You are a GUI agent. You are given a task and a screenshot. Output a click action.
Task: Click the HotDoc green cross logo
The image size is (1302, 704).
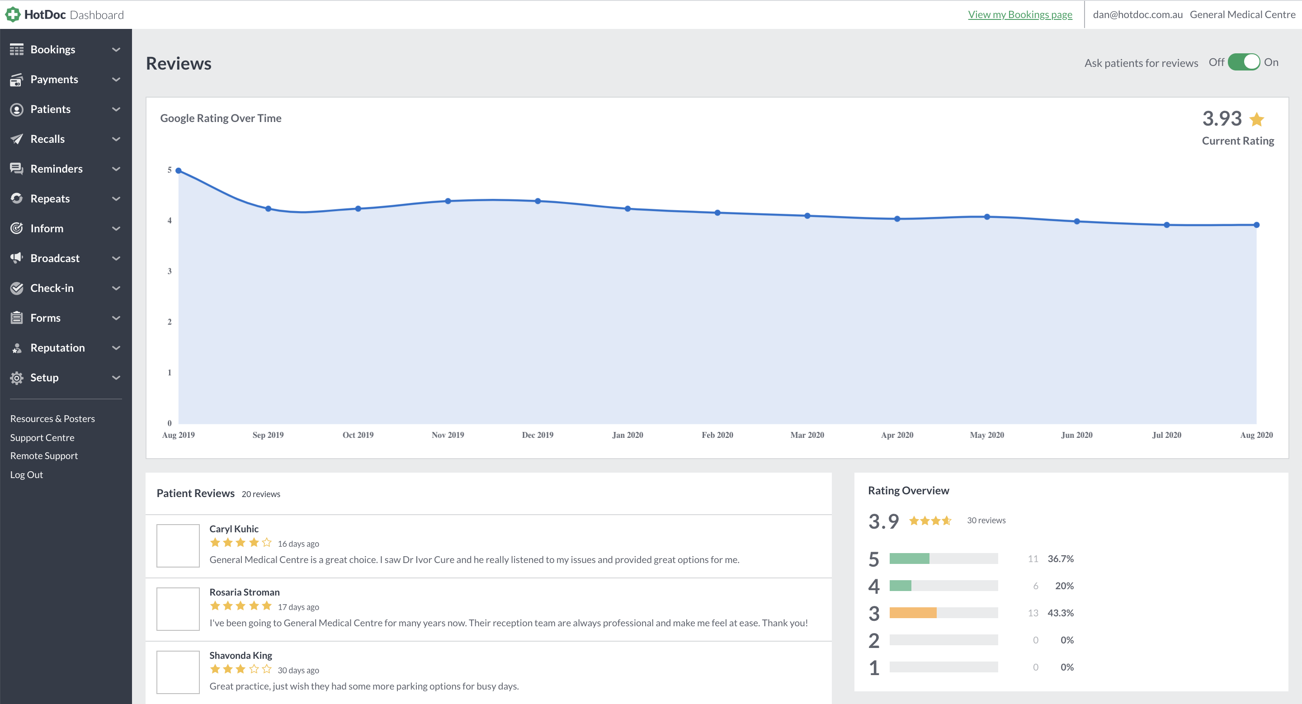pos(13,14)
